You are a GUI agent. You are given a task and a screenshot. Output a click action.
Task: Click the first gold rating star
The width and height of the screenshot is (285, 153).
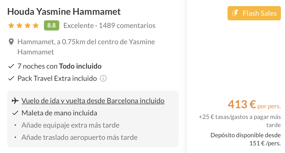coord(11,26)
